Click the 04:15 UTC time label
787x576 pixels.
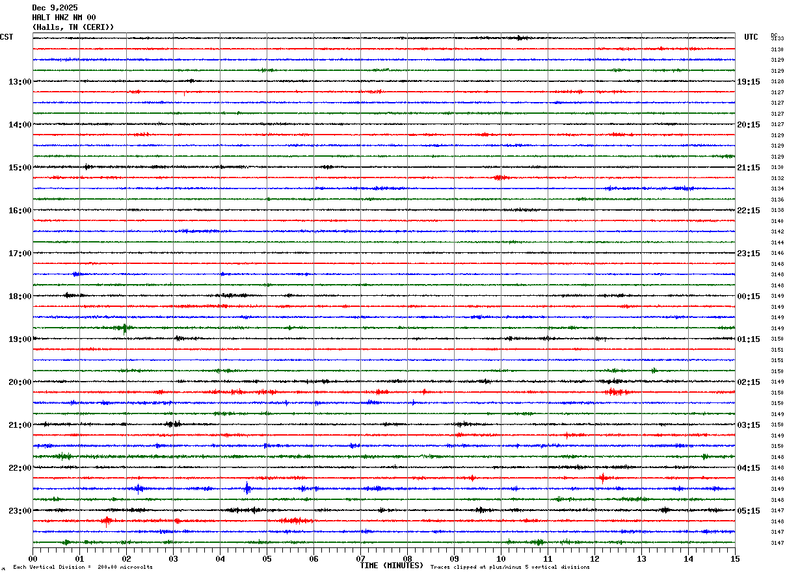click(749, 468)
